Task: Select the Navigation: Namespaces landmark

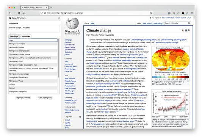Action: pos(33,77)
